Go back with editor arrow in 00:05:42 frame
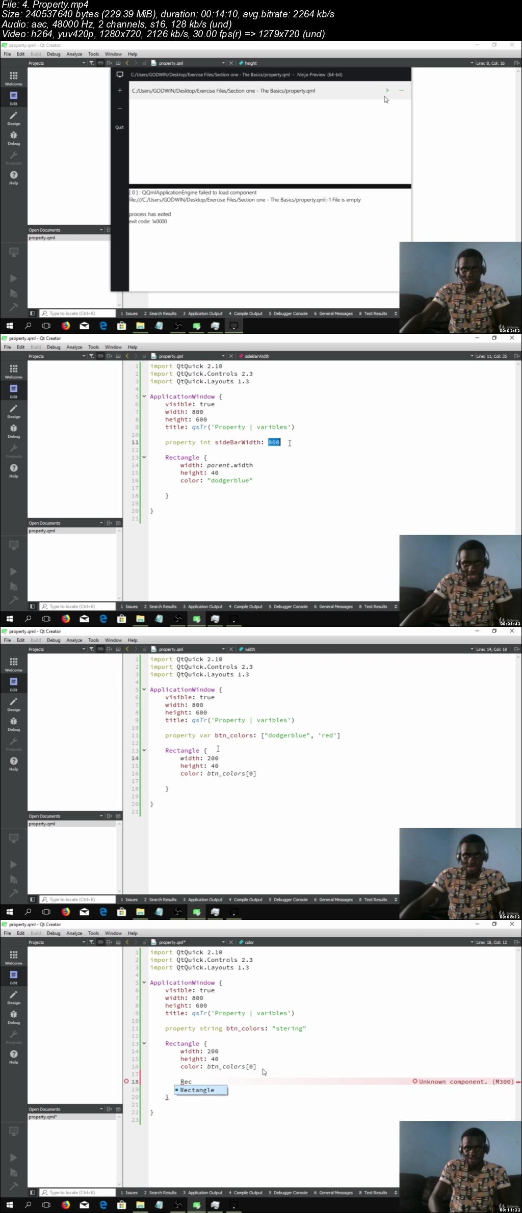 tap(127, 356)
